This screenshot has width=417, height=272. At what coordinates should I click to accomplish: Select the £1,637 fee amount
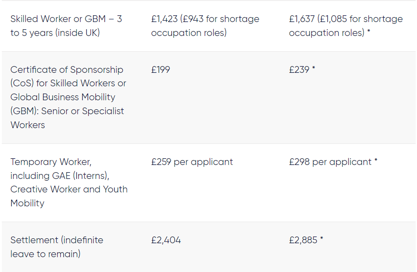point(302,19)
